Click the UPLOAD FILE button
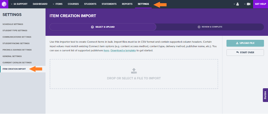268x114 pixels. 245,43
